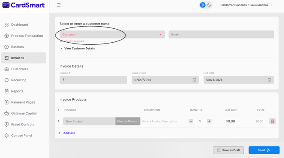Click the TOTAL column header
Image resolution: width=284 pixels, height=158 pixels.
(261, 110)
